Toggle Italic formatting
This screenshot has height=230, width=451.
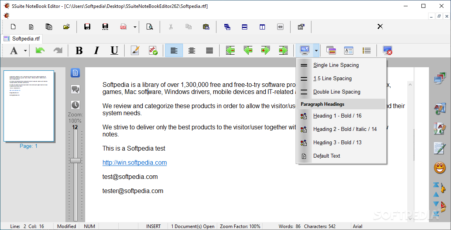pos(97,50)
